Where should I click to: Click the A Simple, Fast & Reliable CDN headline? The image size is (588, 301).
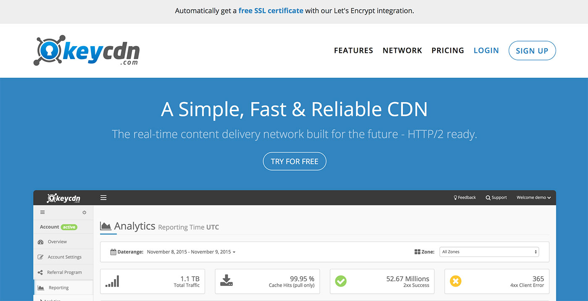click(294, 109)
